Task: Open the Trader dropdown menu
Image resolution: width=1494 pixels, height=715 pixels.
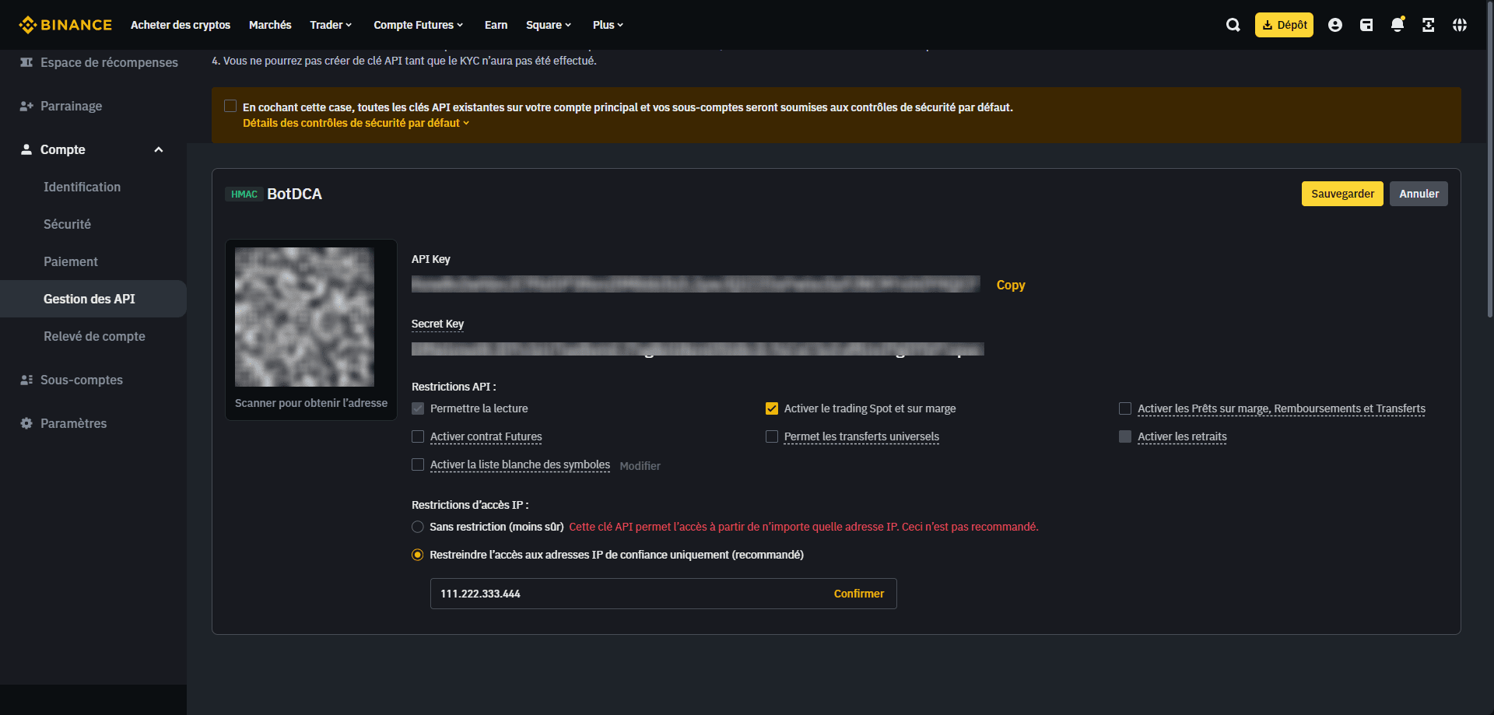Action: tap(331, 25)
